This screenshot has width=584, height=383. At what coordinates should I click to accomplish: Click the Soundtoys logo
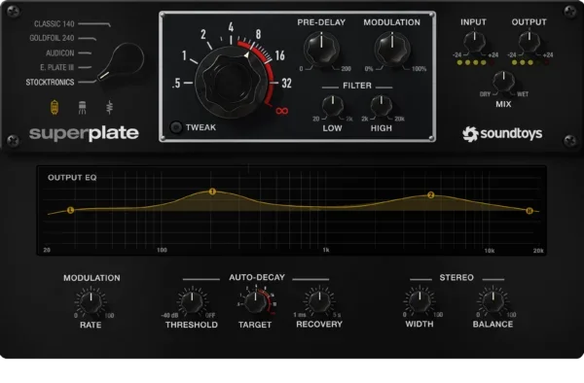pos(502,134)
